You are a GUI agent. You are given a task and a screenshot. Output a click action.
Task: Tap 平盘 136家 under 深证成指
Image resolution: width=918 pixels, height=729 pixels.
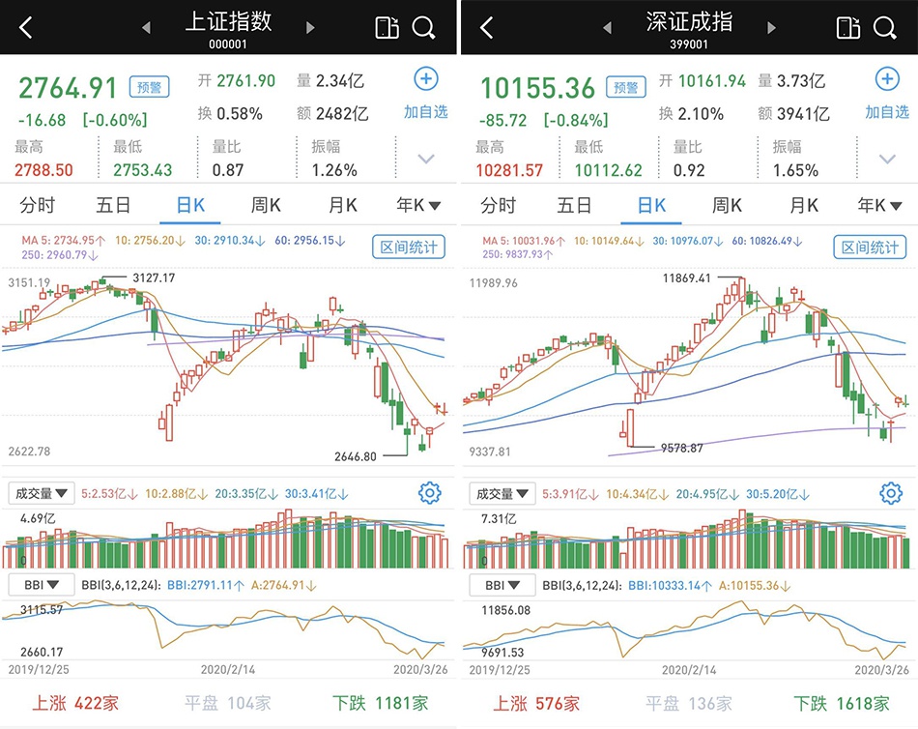pos(688,703)
